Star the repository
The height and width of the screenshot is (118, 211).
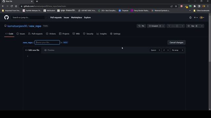coord(193,26)
